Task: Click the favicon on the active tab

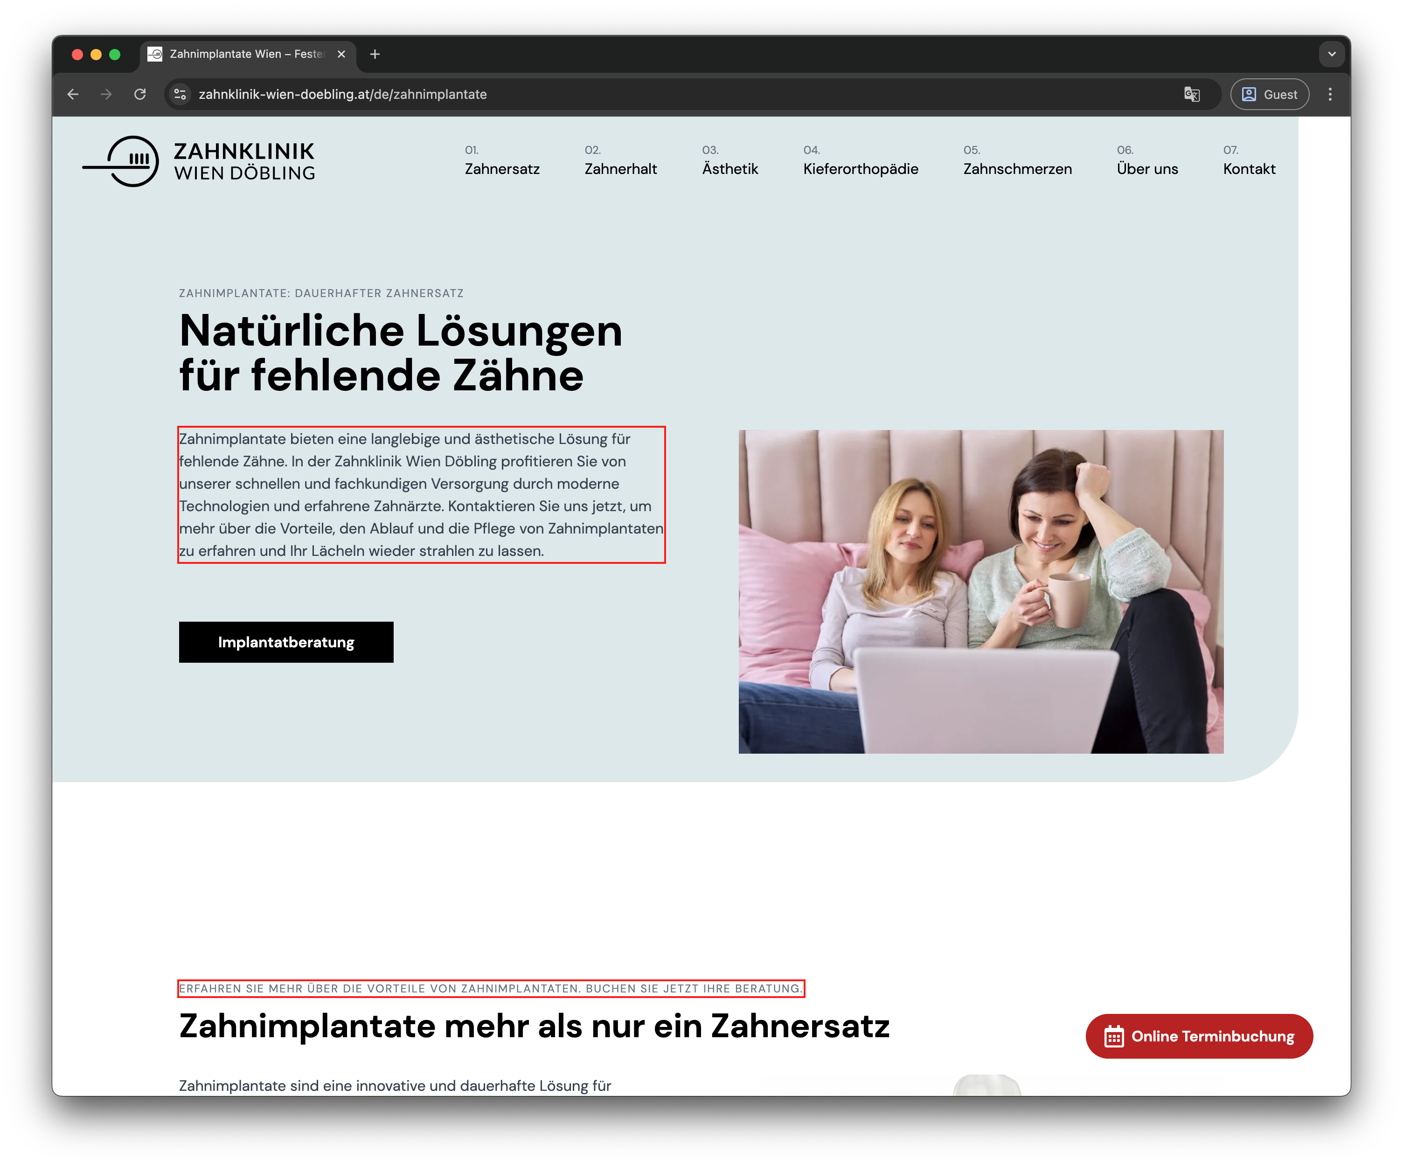Action: 155,54
